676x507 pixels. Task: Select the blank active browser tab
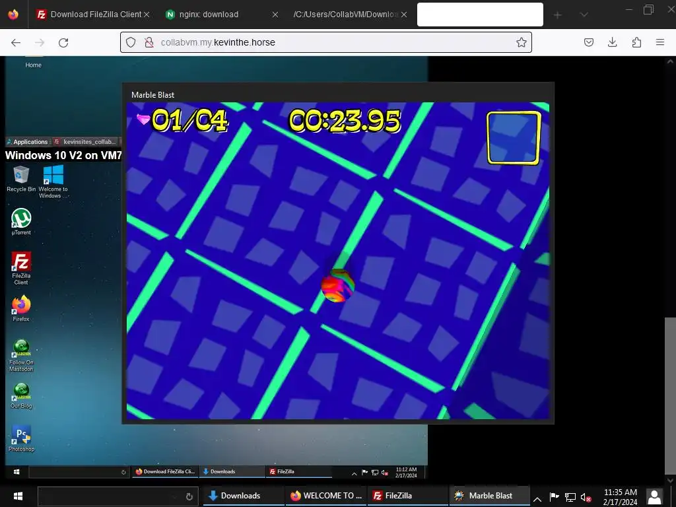[x=480, y=15]
